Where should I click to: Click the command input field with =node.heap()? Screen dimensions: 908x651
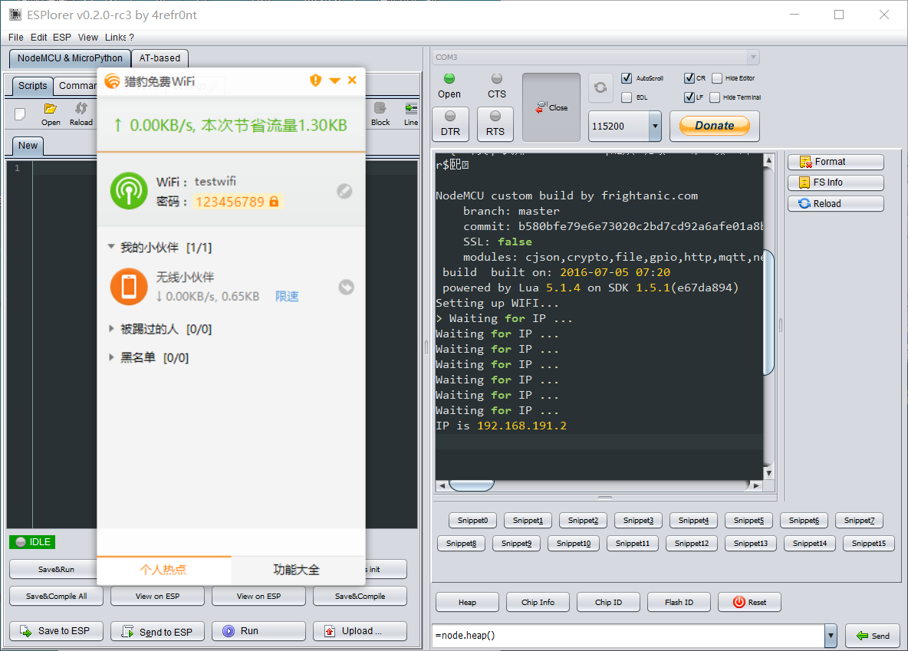627,636
